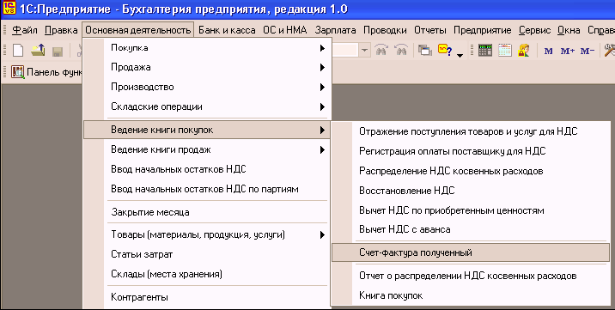Click the New document toolbar icon
615x310 pixels.
coord(18,51)
